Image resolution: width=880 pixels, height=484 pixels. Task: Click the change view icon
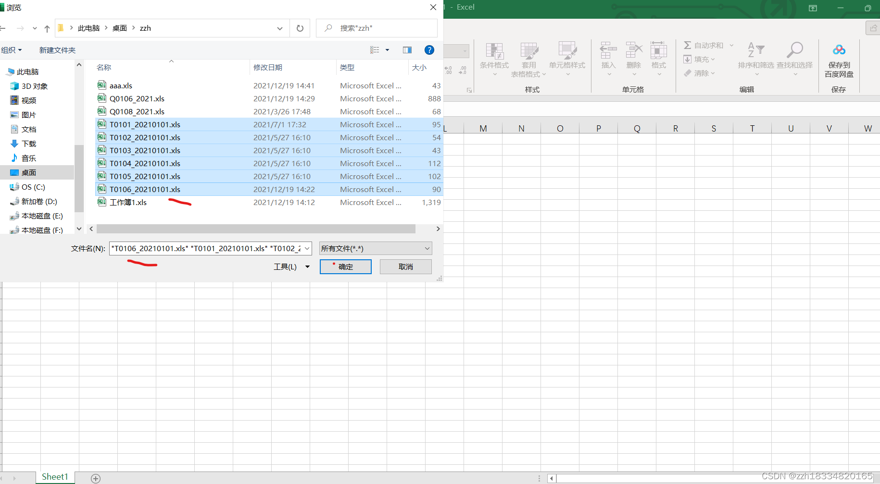pos(375,50)
